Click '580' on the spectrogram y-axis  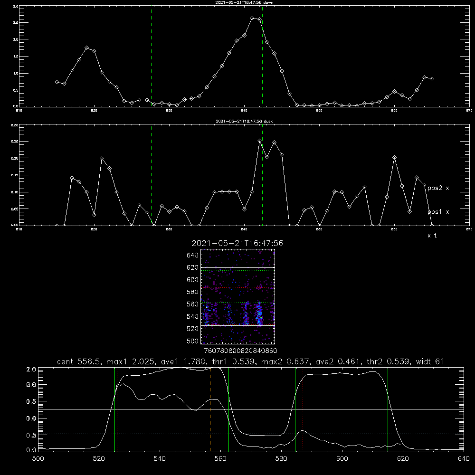pos(193,292)
